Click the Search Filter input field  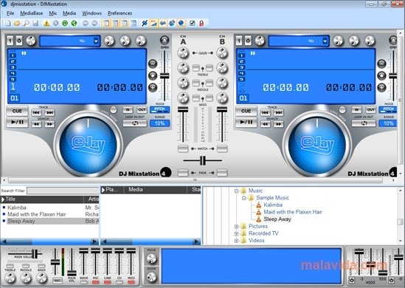[63, 191]
